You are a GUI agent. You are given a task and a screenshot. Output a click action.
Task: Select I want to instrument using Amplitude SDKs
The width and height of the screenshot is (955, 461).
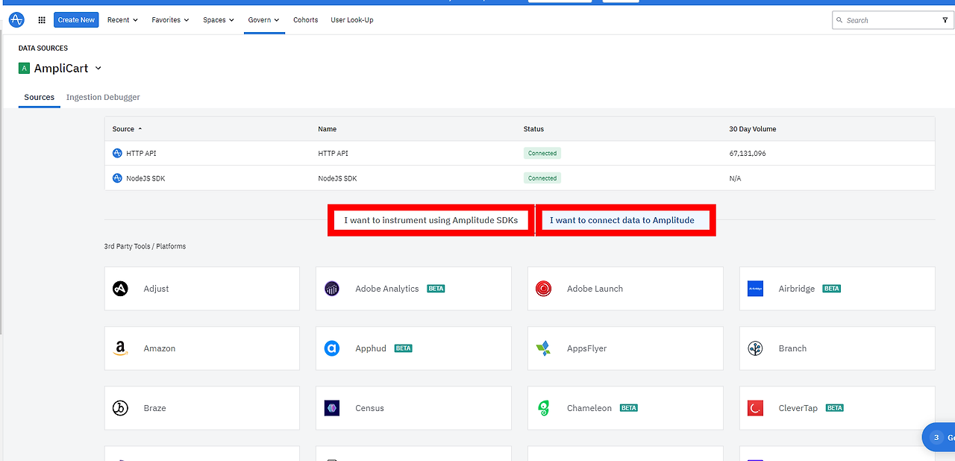(431, 220)
